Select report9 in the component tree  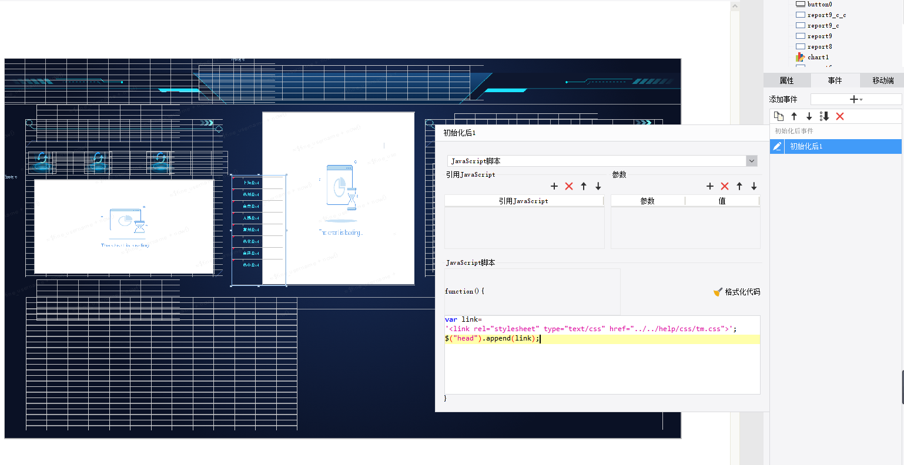click(x=819, y=36)
